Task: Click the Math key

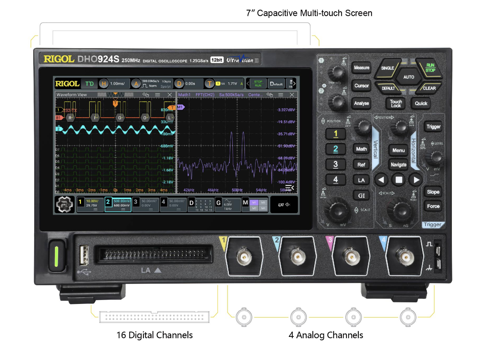Action: click(361, 149)
